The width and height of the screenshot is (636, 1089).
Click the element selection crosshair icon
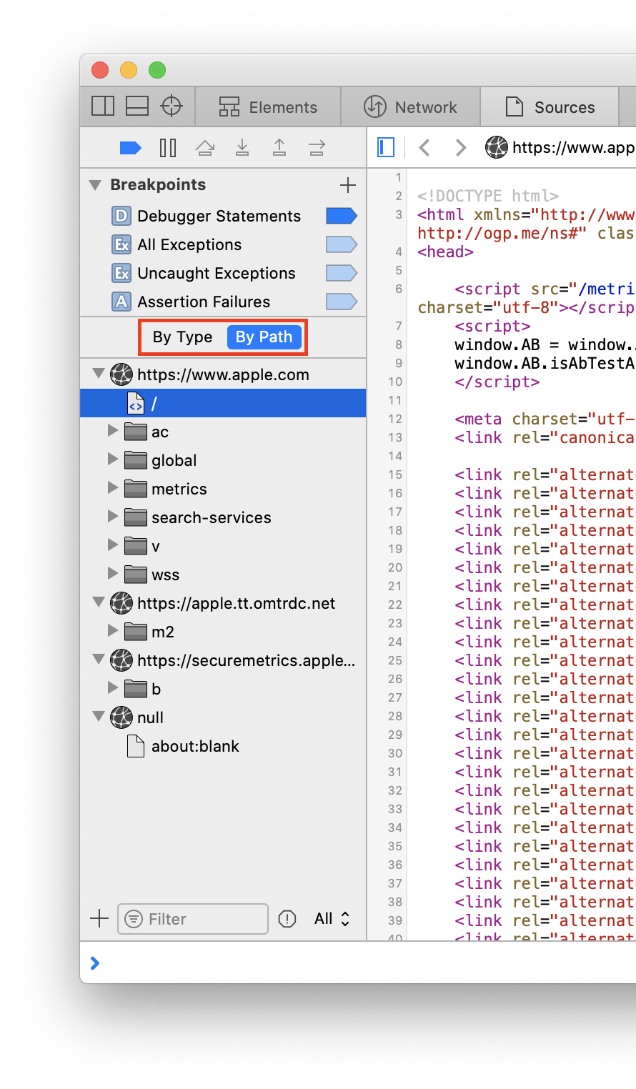172,106
